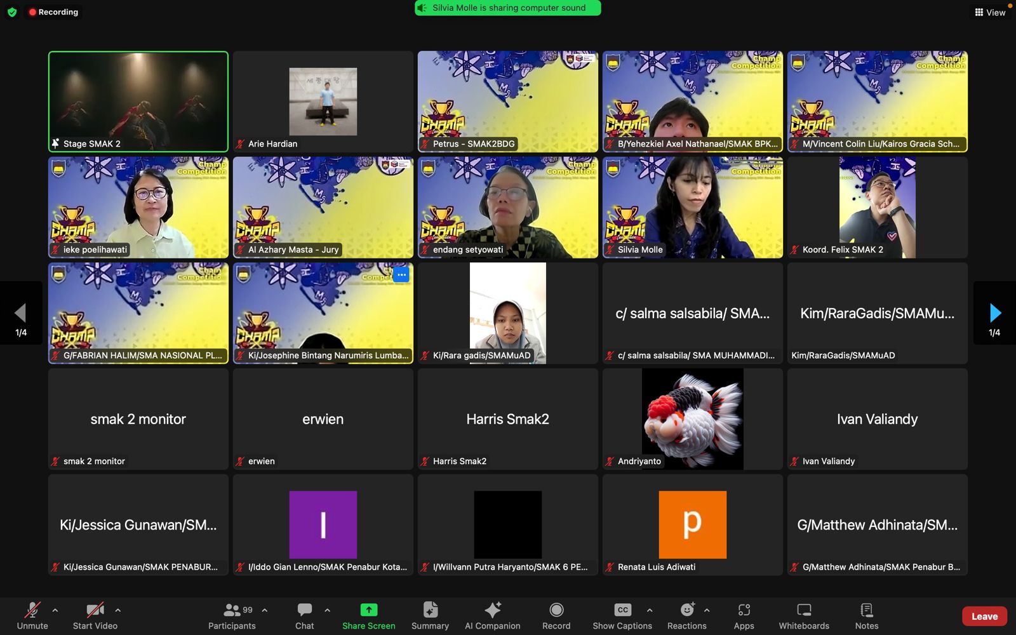The height and width of the screenshot is (635, 1016).
Task: Click muted mic icon on smak 2 monitor
Action: tap(56, 462)
